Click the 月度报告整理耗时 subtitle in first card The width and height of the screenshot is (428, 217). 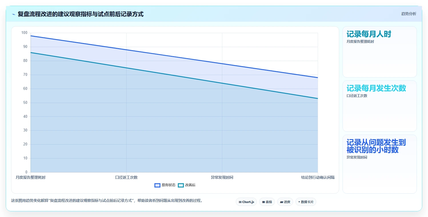pyautogui.click(x=360, y=41)
